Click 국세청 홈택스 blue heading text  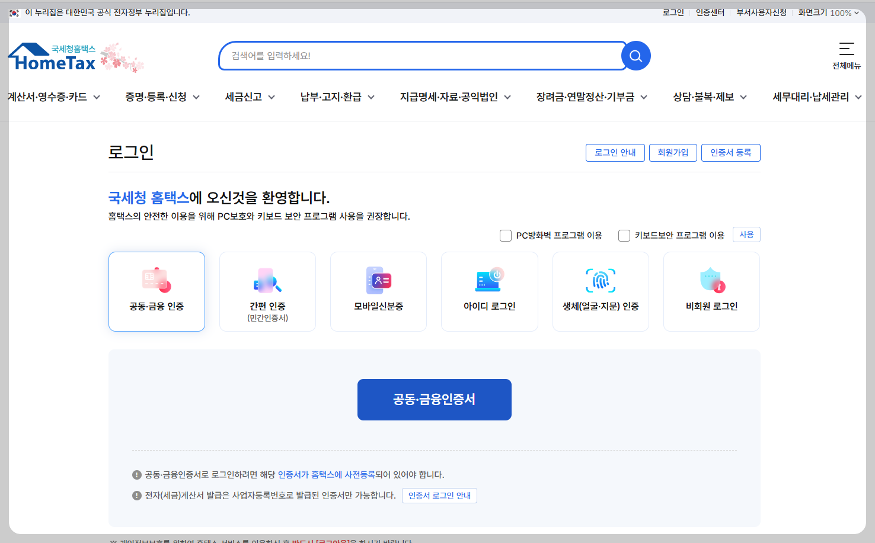(149, 198)
